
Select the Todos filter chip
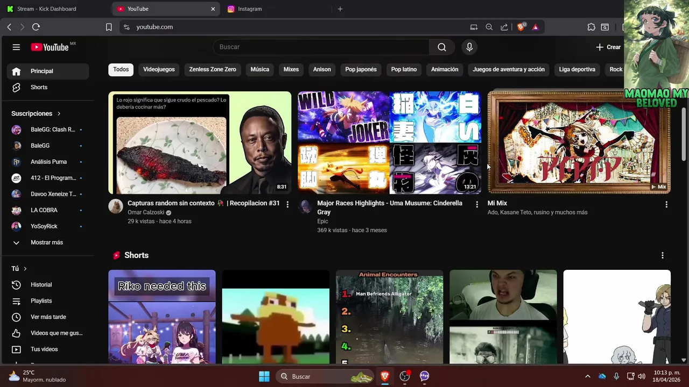click(x=121, y=69)
